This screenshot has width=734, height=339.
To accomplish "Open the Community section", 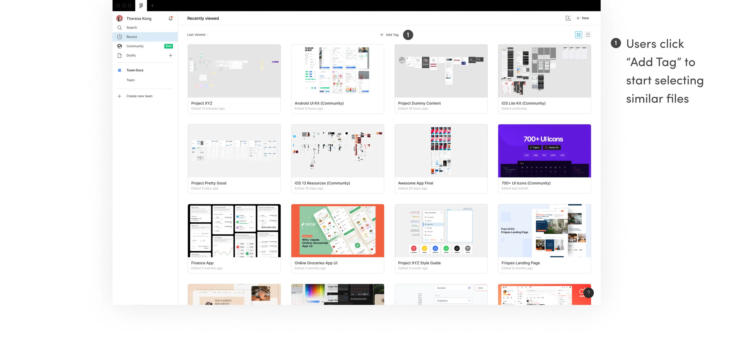I will pyautogui.click(x=135, y=46).
